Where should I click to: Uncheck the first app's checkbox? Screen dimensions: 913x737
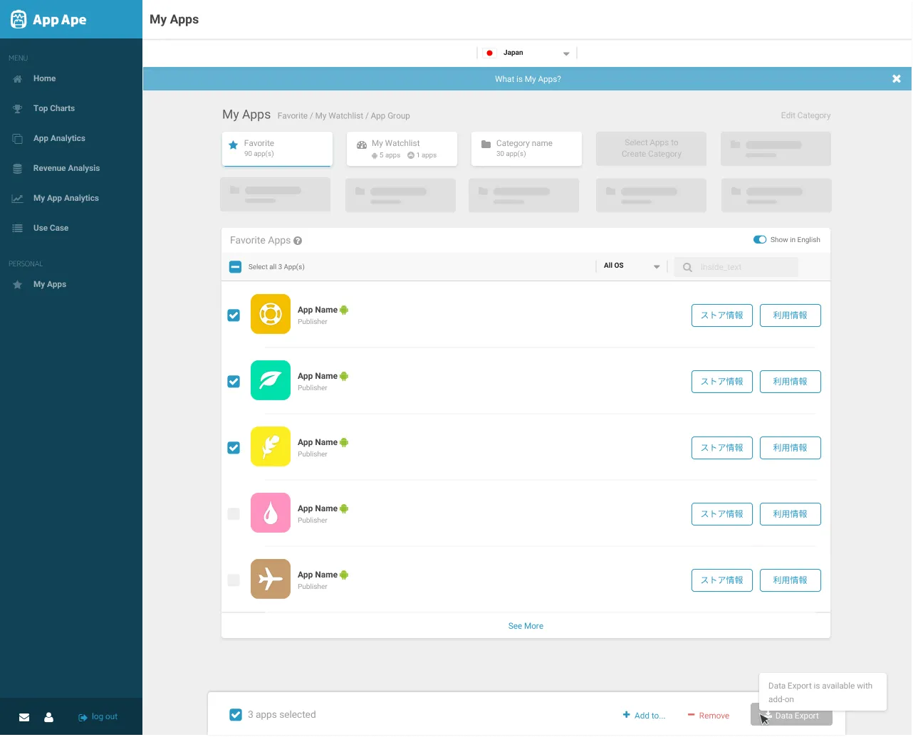234,315
